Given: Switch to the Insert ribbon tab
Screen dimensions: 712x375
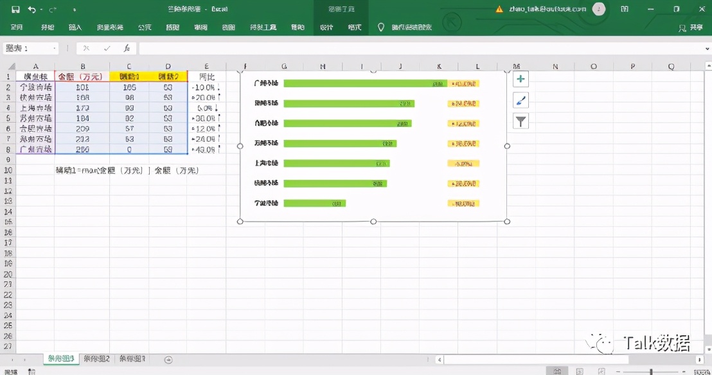Looking at the screenshot, I should (x=75, y=27).
